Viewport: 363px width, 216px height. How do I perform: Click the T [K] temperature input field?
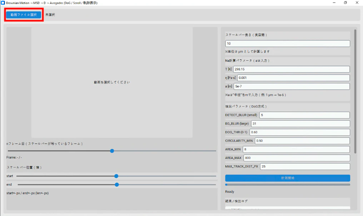292,69
